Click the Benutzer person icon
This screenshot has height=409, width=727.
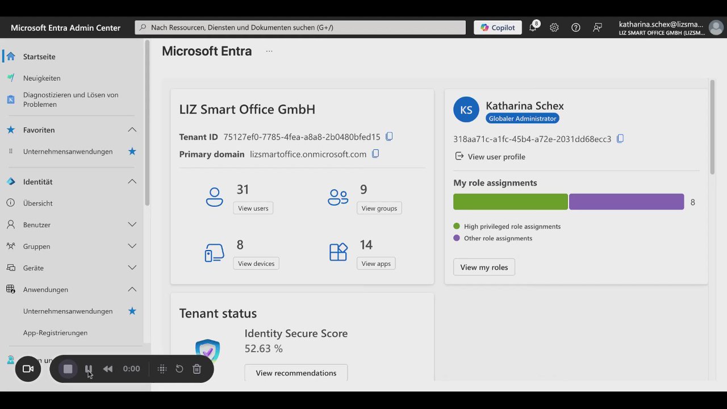(11, 224)
